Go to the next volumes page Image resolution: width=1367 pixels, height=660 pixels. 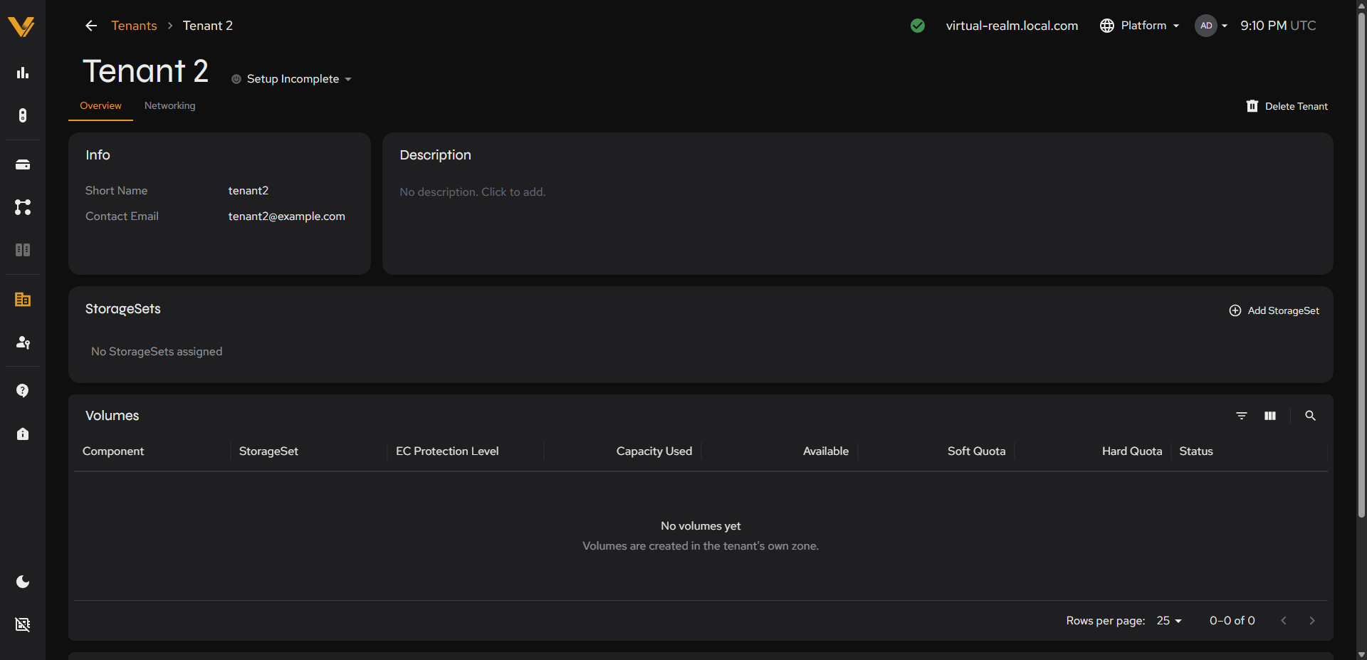1312,621
